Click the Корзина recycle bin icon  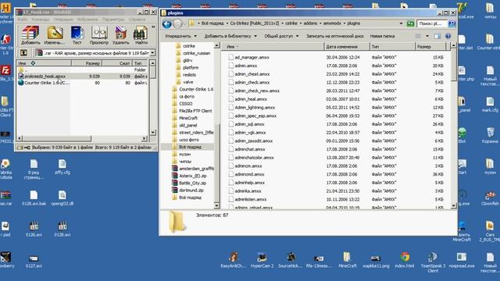[490, 132]
